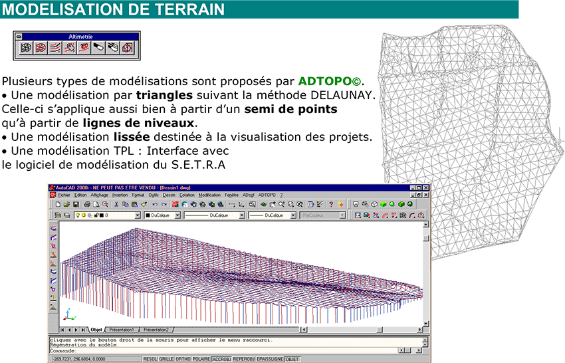Click the paste clipboard icon
The width and height of the screenshot is (565, 363).
(135, 204)
